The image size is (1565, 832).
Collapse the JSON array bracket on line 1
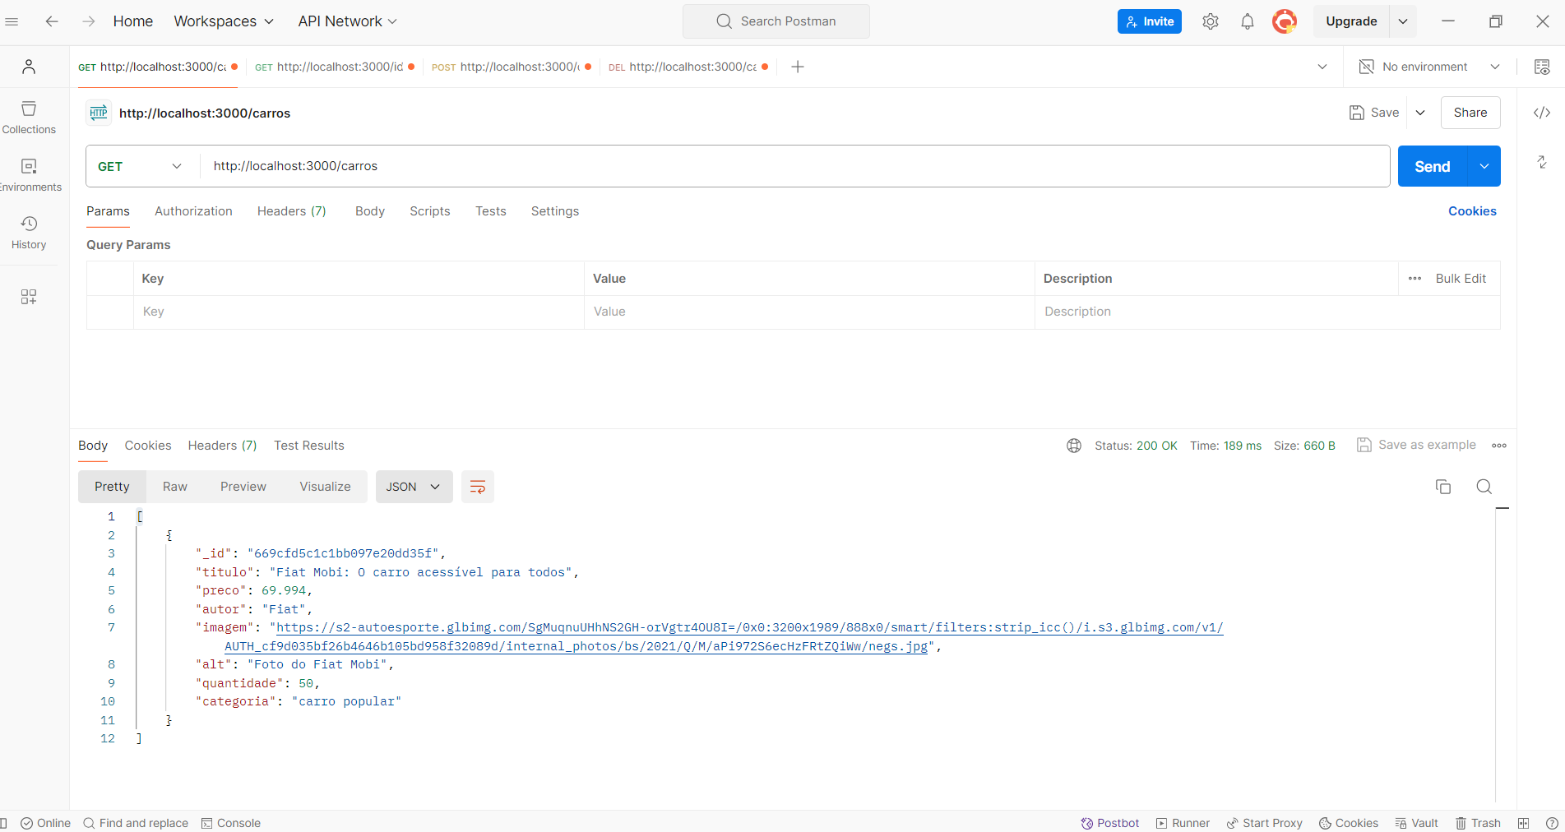pyautogui.click(x=140, y=516)
